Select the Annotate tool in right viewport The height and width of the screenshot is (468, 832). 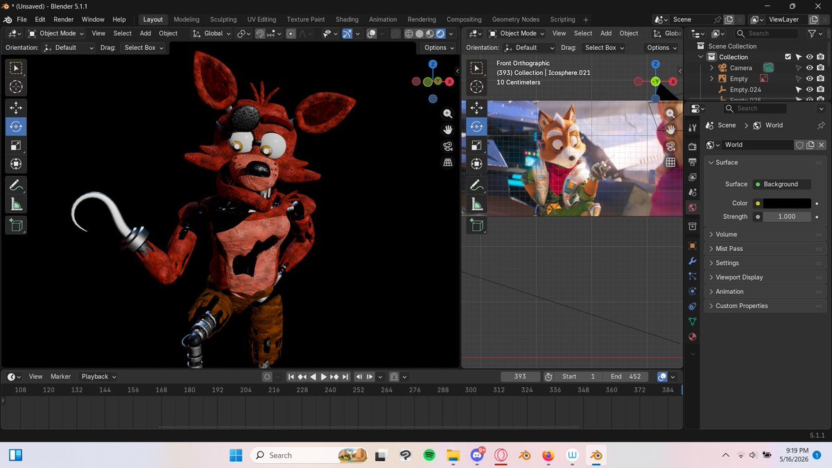click(476, 185)
